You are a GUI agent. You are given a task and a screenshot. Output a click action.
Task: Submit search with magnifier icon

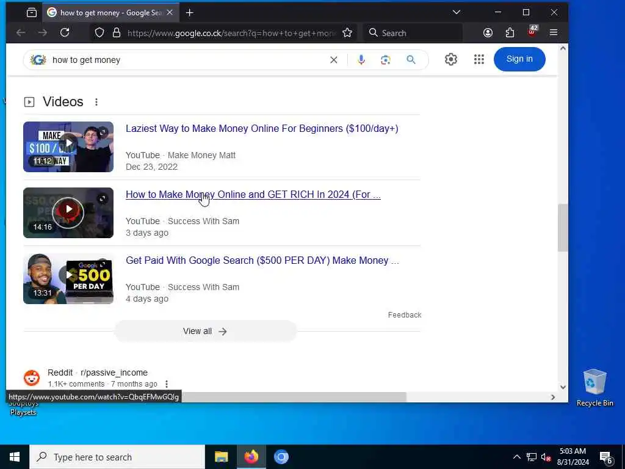pyautogui.click(x=411, y=60)
